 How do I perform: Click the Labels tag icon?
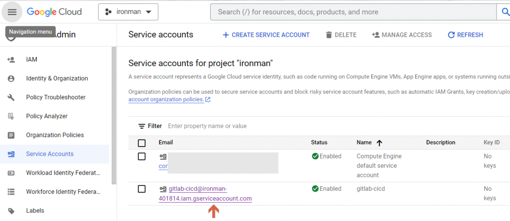pos(11,211)
